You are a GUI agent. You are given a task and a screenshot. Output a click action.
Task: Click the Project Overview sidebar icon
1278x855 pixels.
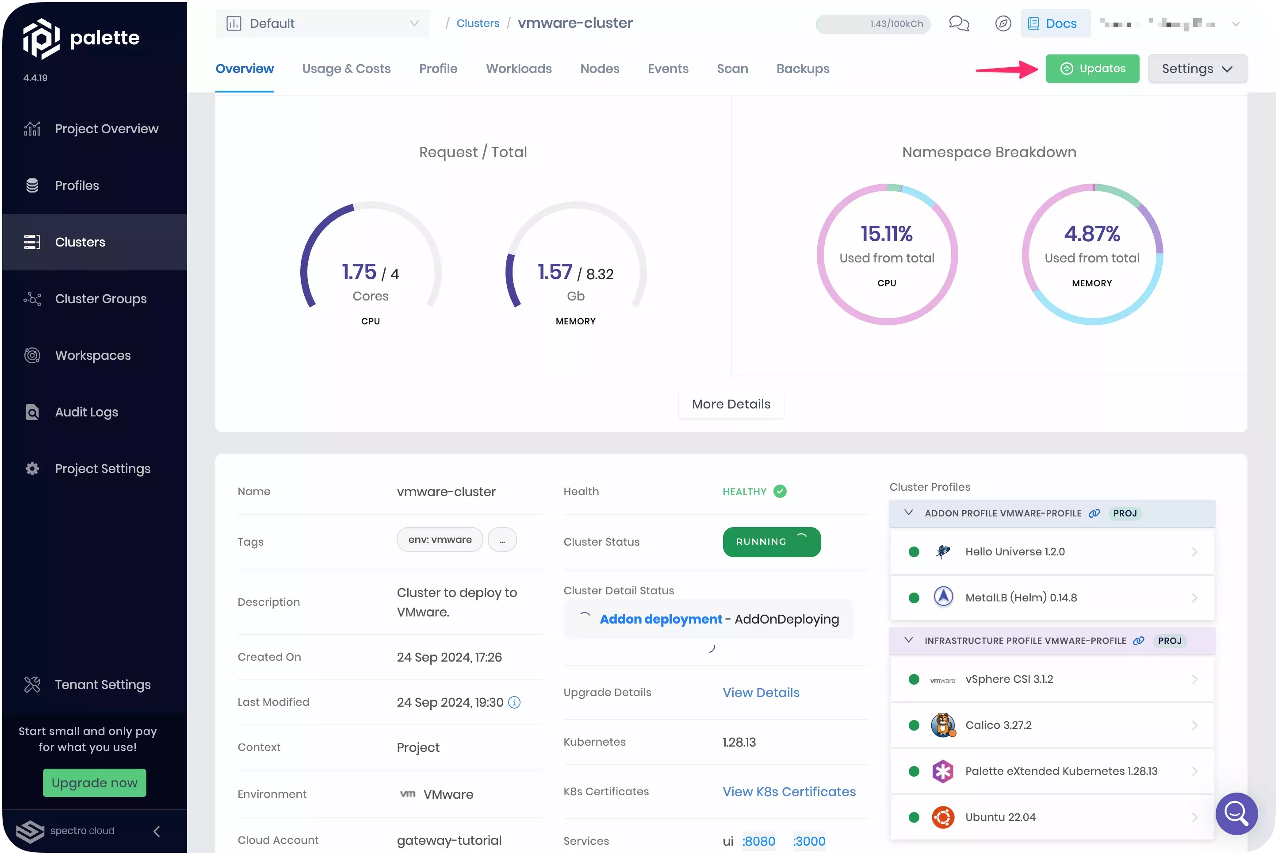pos(32,129)
